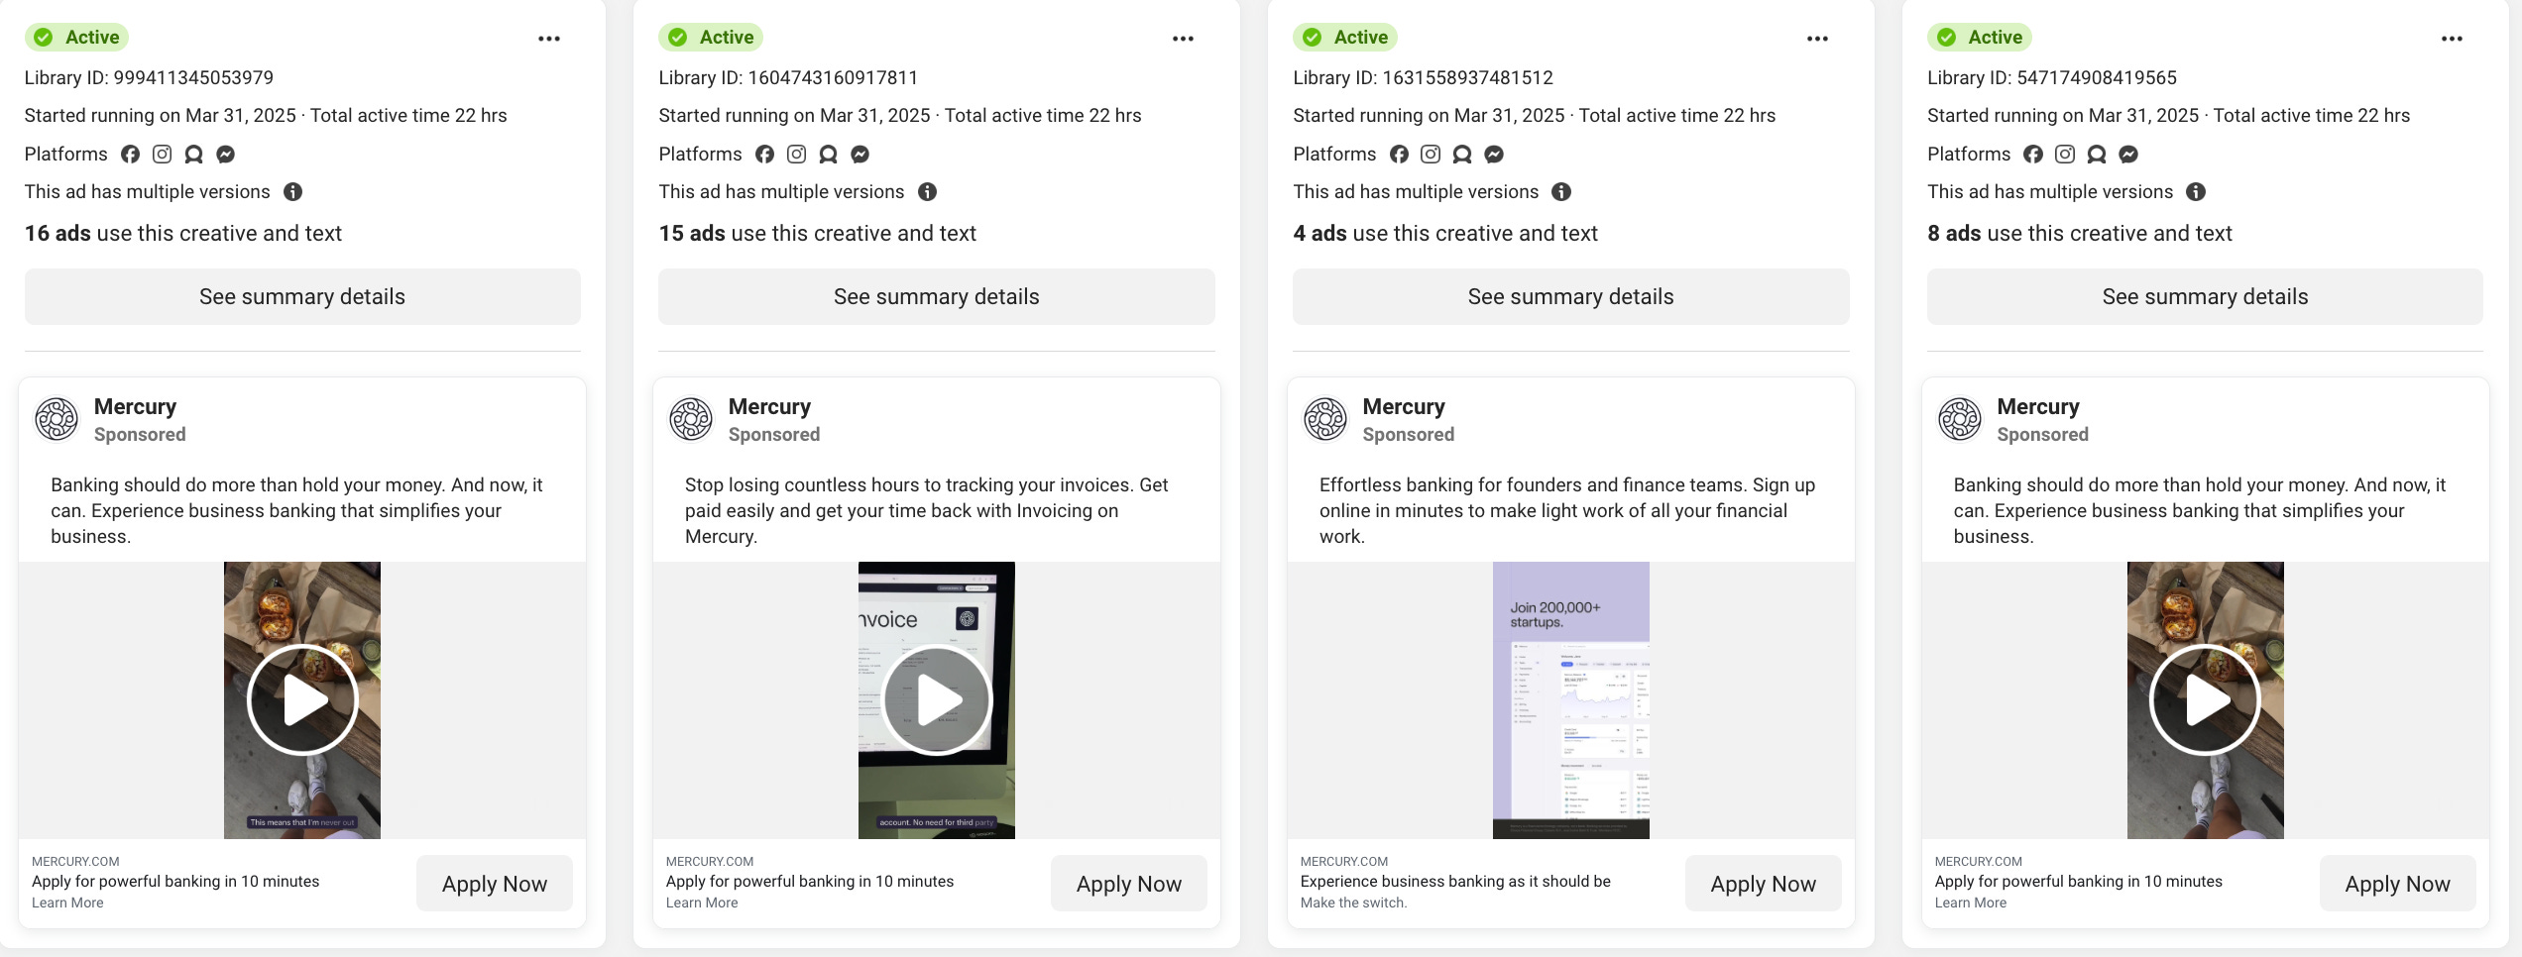Click Facebook platform icon in ad 1604743160917811
2522x957 pixels.
click(764, 154)
